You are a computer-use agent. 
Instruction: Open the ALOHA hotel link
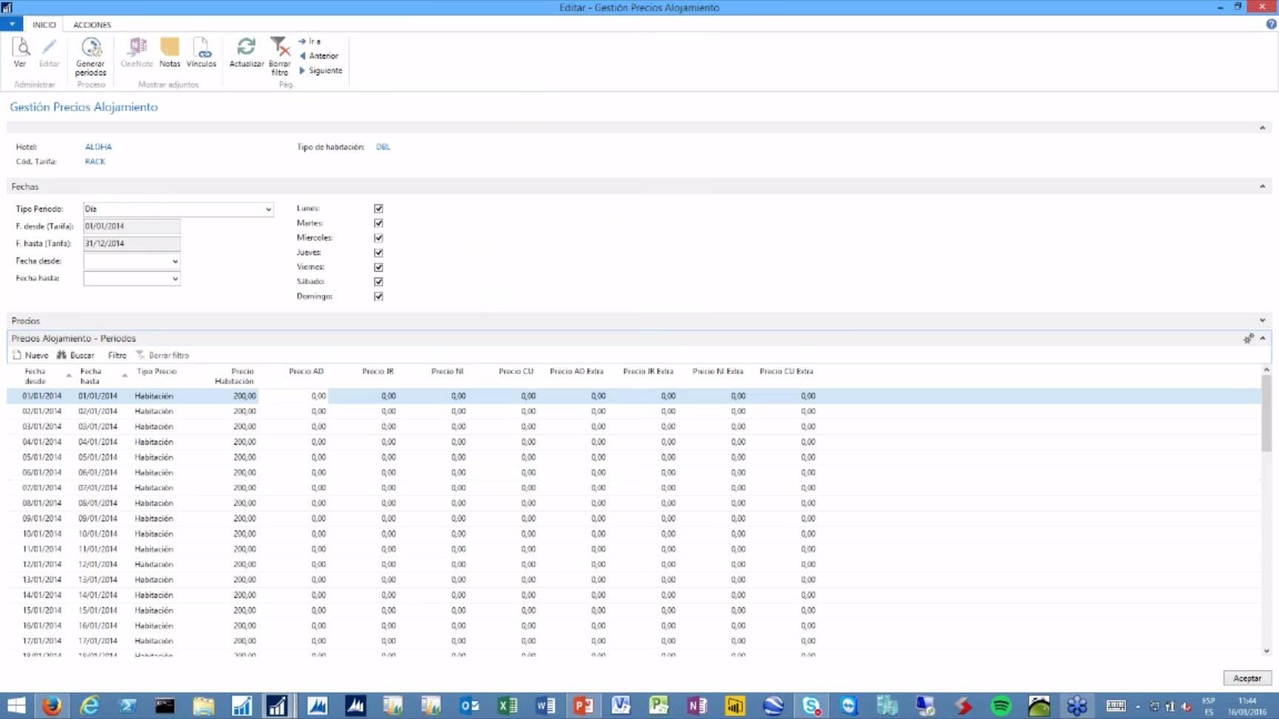[x=98, y=146]
